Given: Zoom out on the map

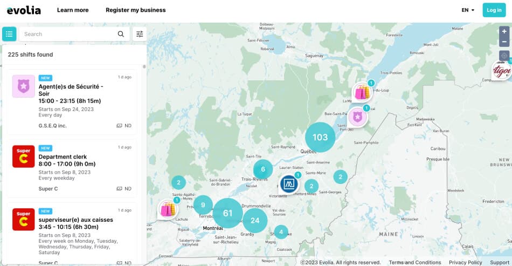Looking at the screenshot, I should click(504, 42).
